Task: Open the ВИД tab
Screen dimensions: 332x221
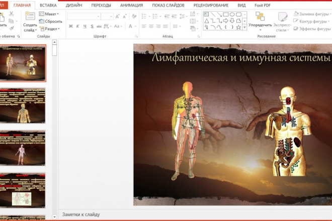Action: tap(241, 6)
